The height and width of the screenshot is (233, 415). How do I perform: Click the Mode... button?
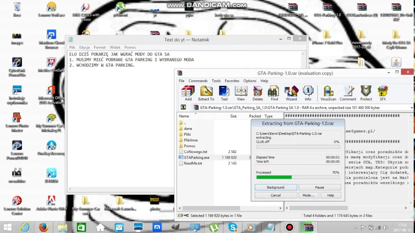coord(308,195)
